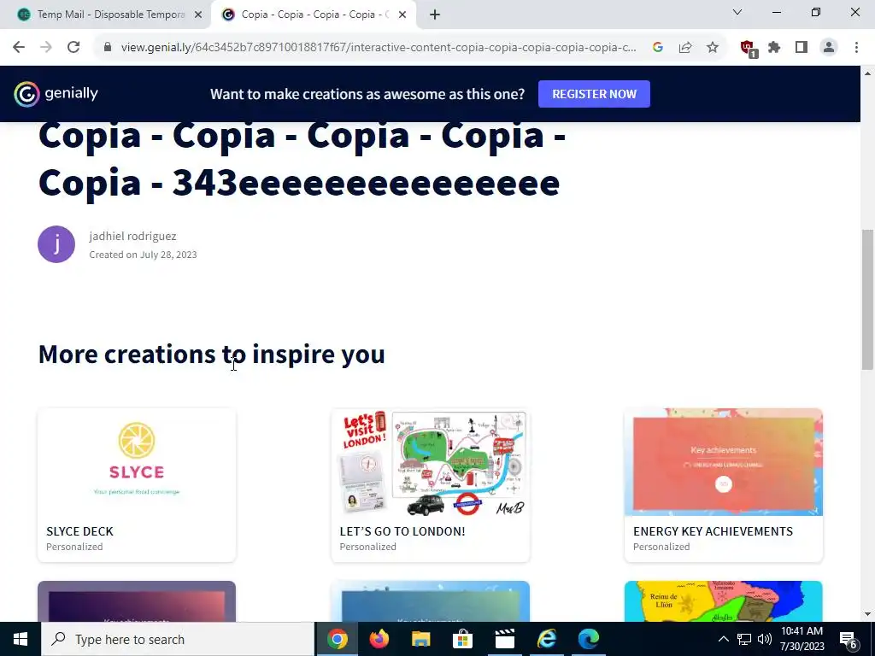Reload the current page
The height and width of the screenshot is (656, 875).
[73, 48]
